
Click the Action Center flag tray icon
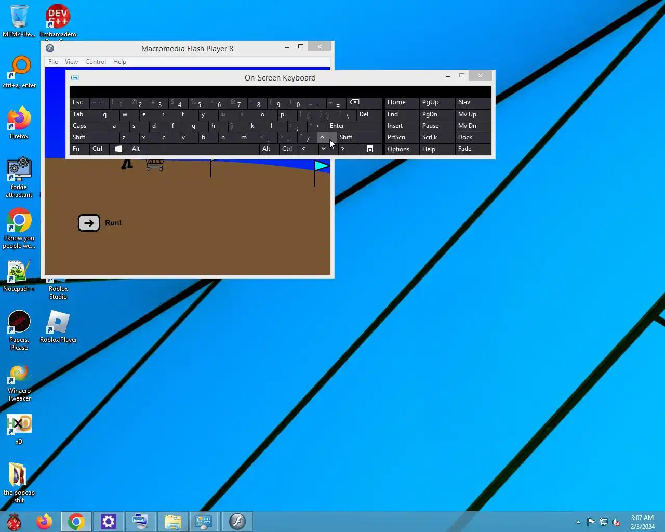tap(591, 522)
